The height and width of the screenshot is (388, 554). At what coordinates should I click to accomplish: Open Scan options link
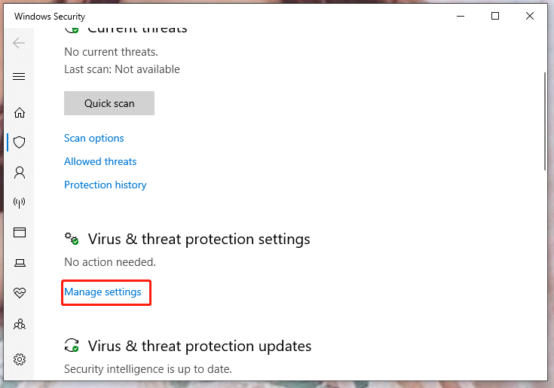[x=94, y=138]
